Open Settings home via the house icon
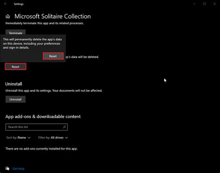The height and width of the screenshot is (173, 220). 8,16
